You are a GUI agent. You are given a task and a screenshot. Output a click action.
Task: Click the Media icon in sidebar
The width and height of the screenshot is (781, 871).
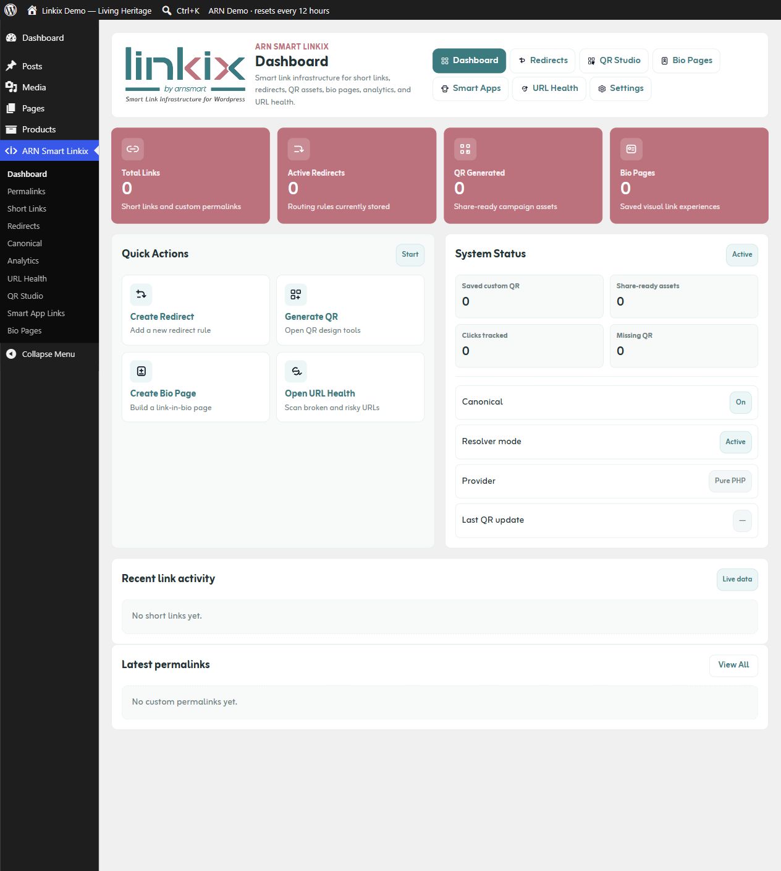coord(11,87)
